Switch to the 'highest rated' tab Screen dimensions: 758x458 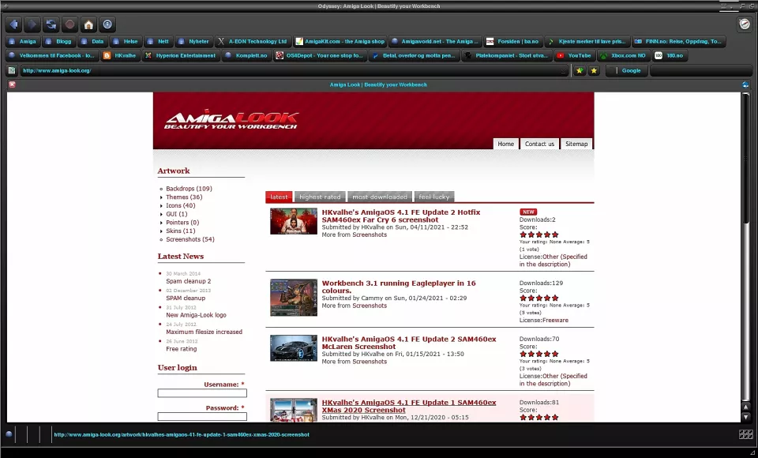320,197
